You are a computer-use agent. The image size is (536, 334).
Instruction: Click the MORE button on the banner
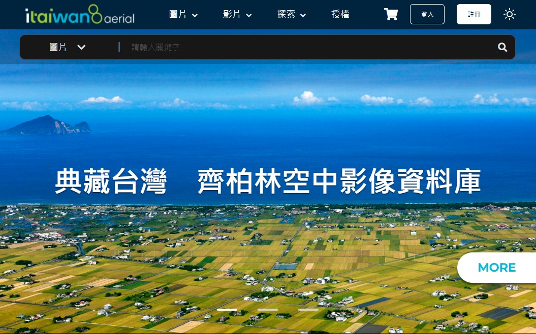[496, 268]
